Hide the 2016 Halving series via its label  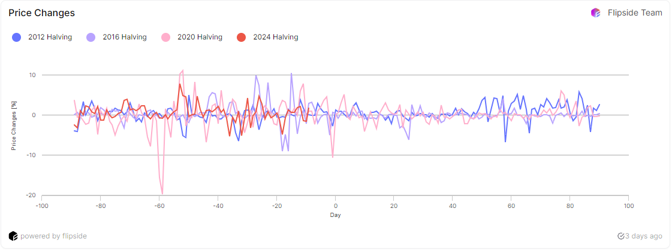(125, 37)
